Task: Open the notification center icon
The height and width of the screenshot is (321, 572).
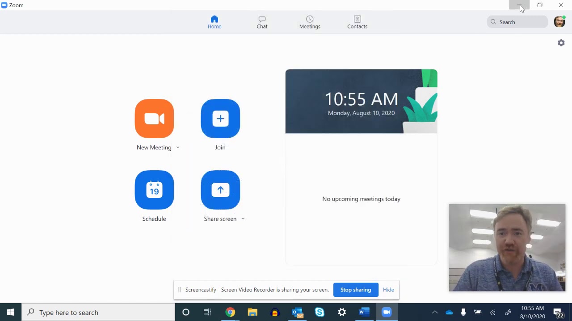Action: coord(558,313)
